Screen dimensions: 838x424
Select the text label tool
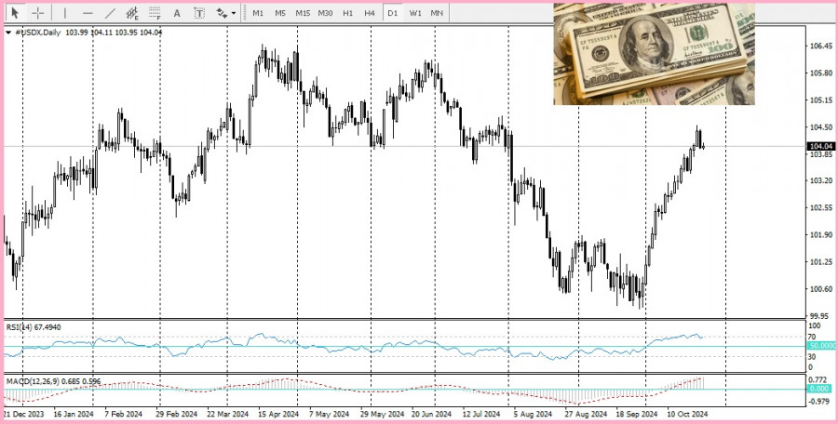pos(199,13)
